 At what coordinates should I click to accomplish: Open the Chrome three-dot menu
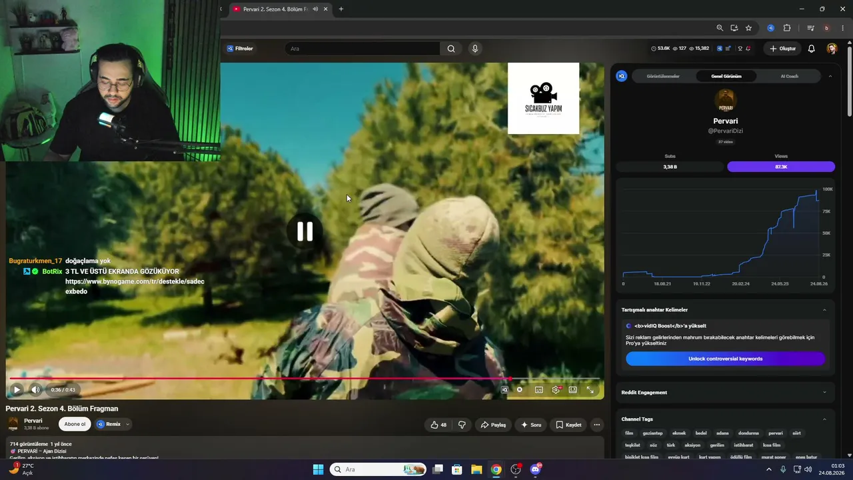click(x=841, y=28)
